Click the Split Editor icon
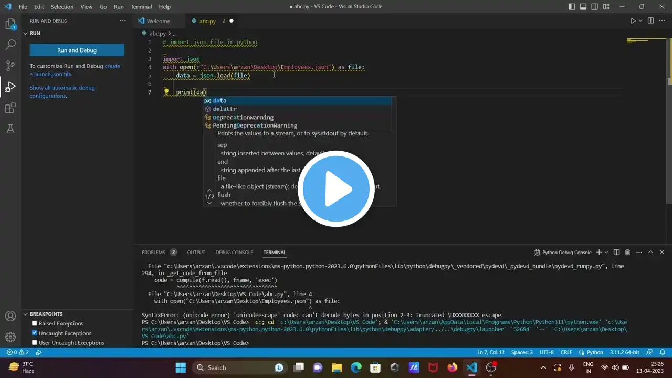Screen dimensions: 672x378 pos(650,21)
